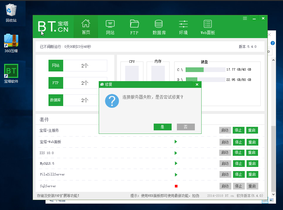
Task: Click 启动 for IIS 10.0
Action: point(225,153)
